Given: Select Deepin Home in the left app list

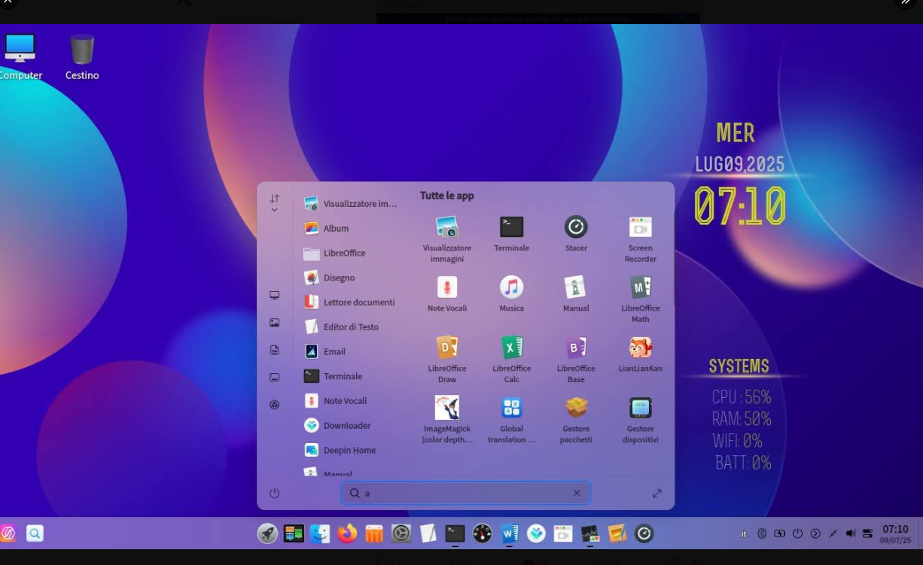Looking at the screenshot, I should point(349,450).
